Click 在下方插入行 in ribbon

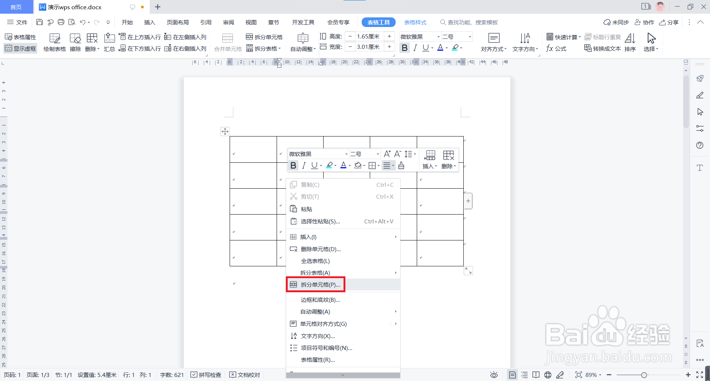(140, 48)
